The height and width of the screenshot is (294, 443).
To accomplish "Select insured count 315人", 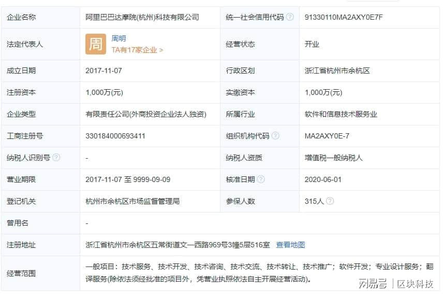I will [314, 201].
